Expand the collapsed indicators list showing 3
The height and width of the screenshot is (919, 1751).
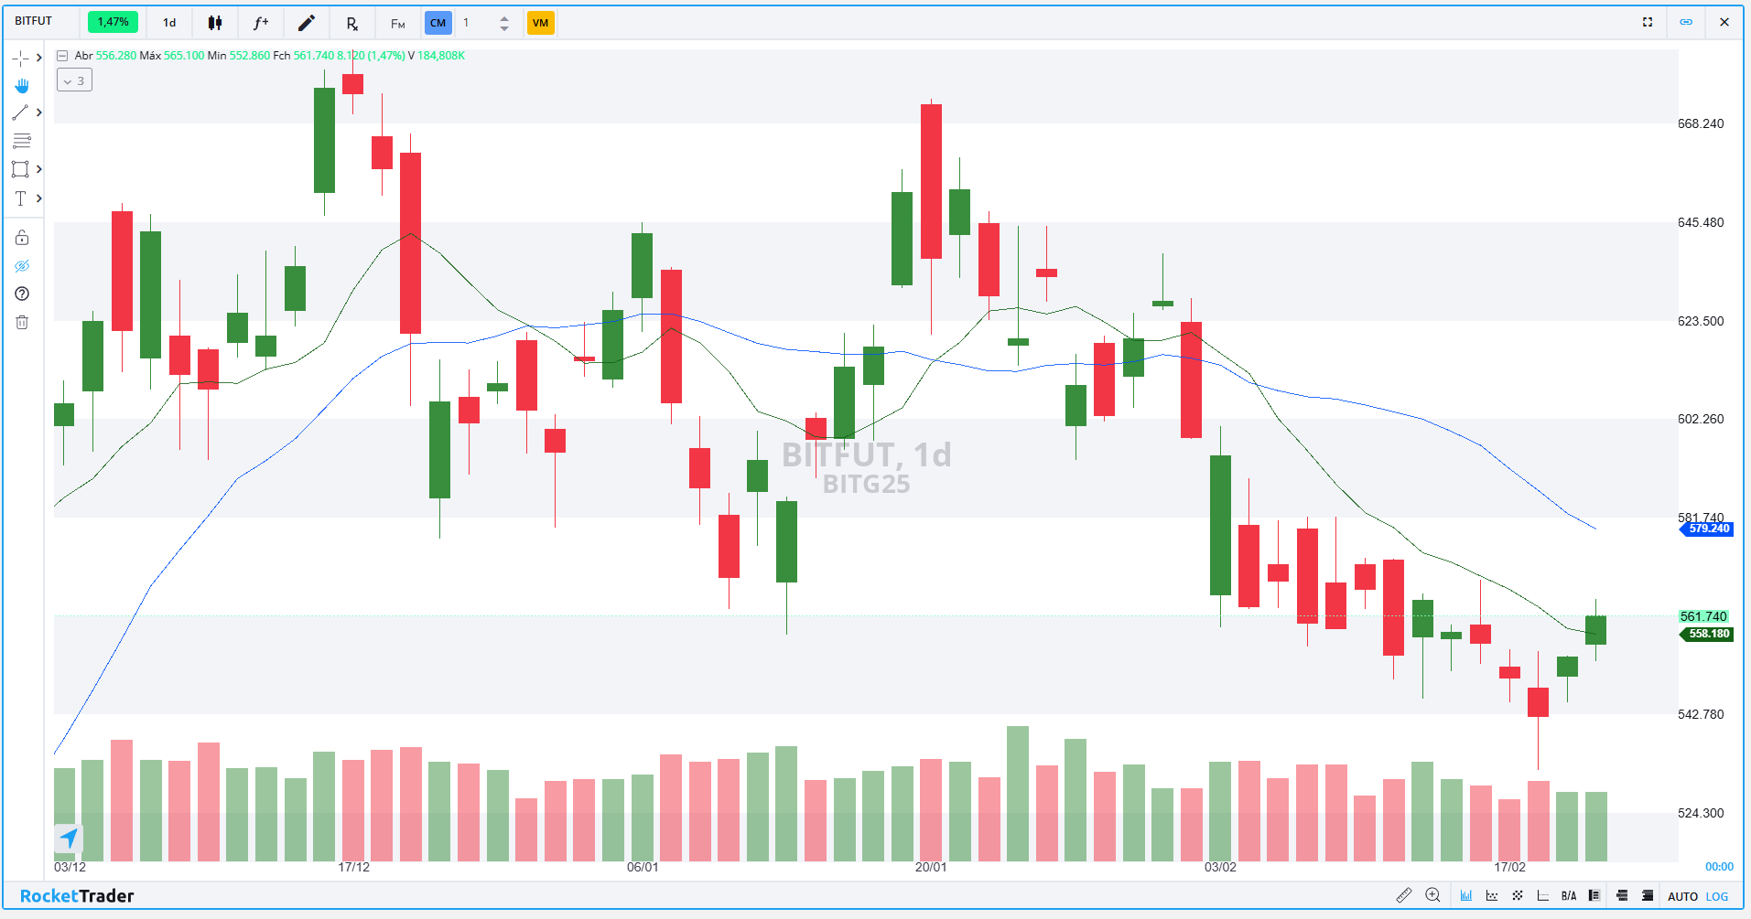click(x=74, y=80)
